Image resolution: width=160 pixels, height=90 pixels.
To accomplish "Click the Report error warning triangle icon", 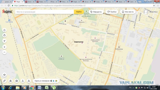I will click(29, 81).
